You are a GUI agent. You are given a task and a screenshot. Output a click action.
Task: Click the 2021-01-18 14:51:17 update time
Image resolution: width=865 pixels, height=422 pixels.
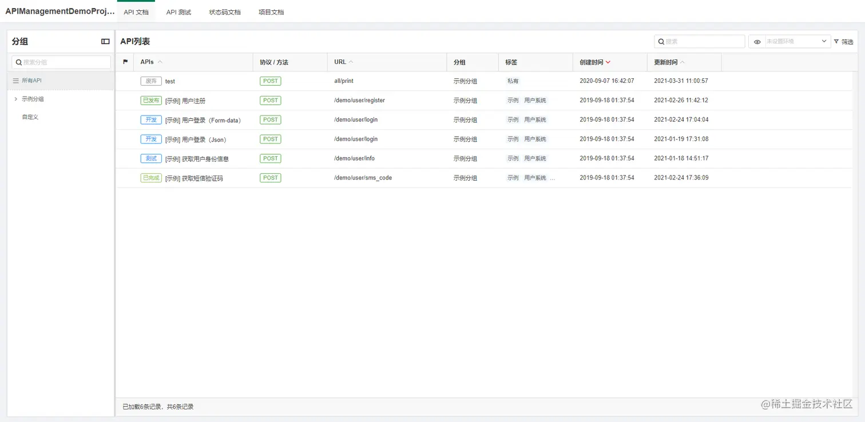coord(681,158)
